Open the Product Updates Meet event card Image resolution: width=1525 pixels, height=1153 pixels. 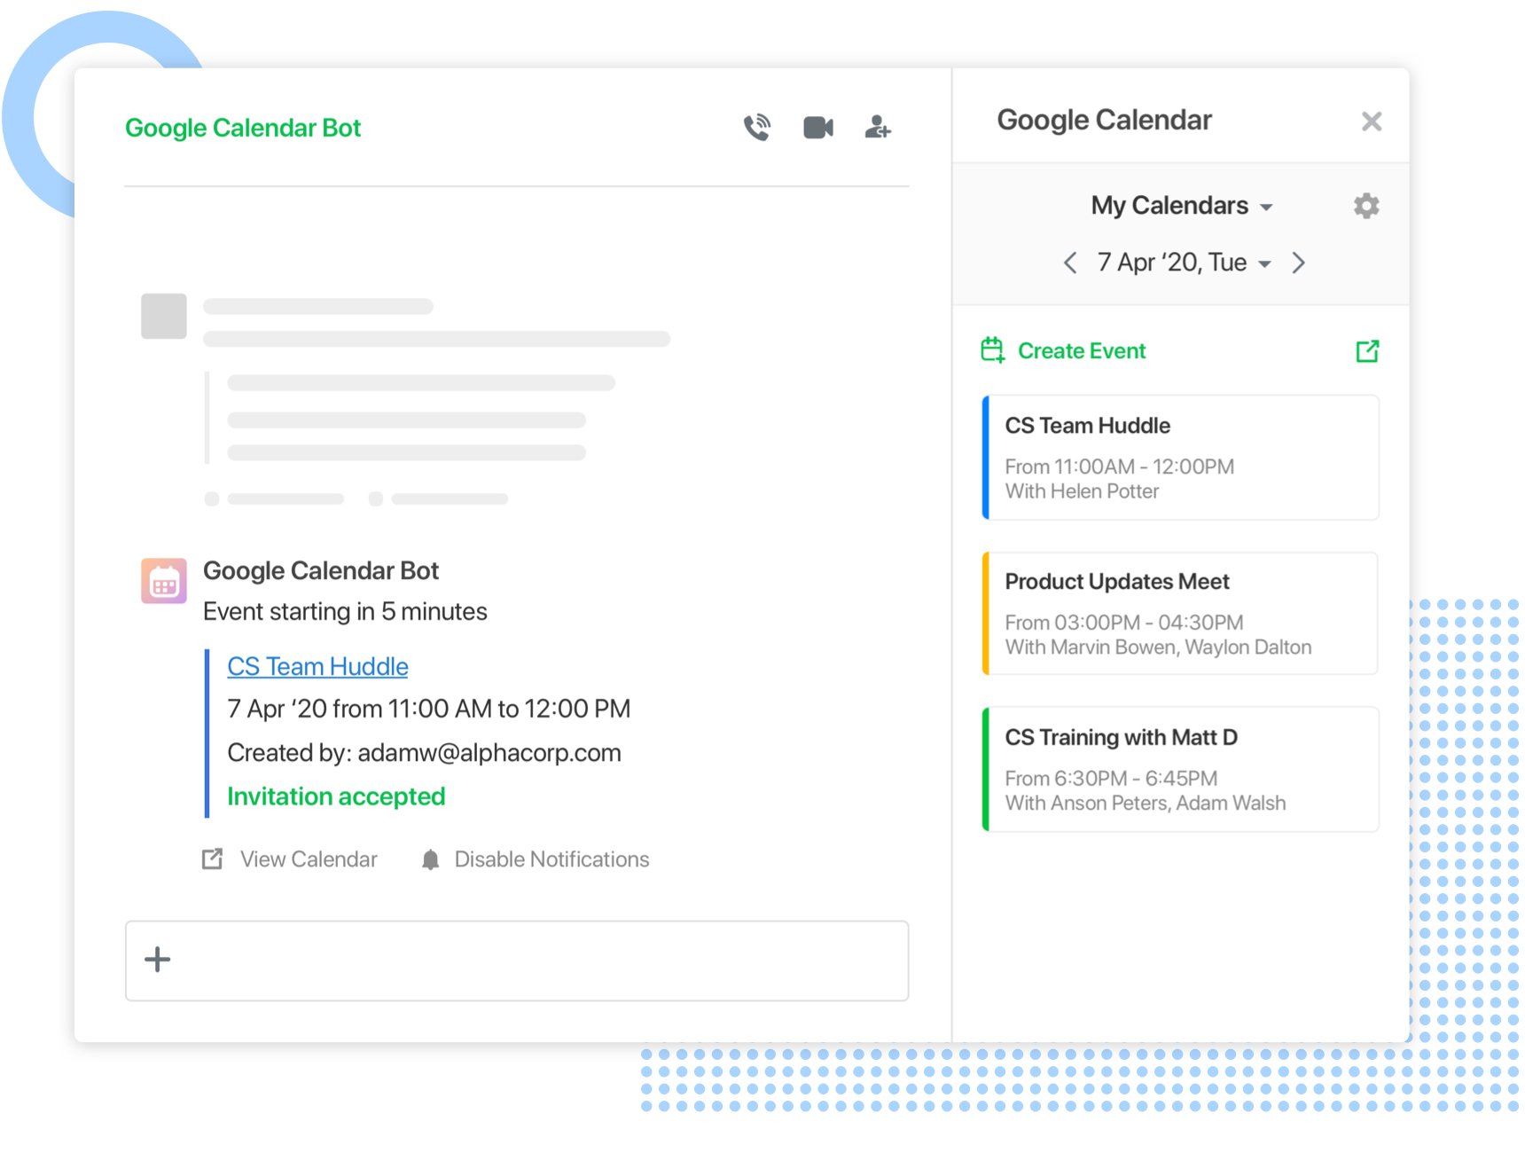pos(1181,614)
